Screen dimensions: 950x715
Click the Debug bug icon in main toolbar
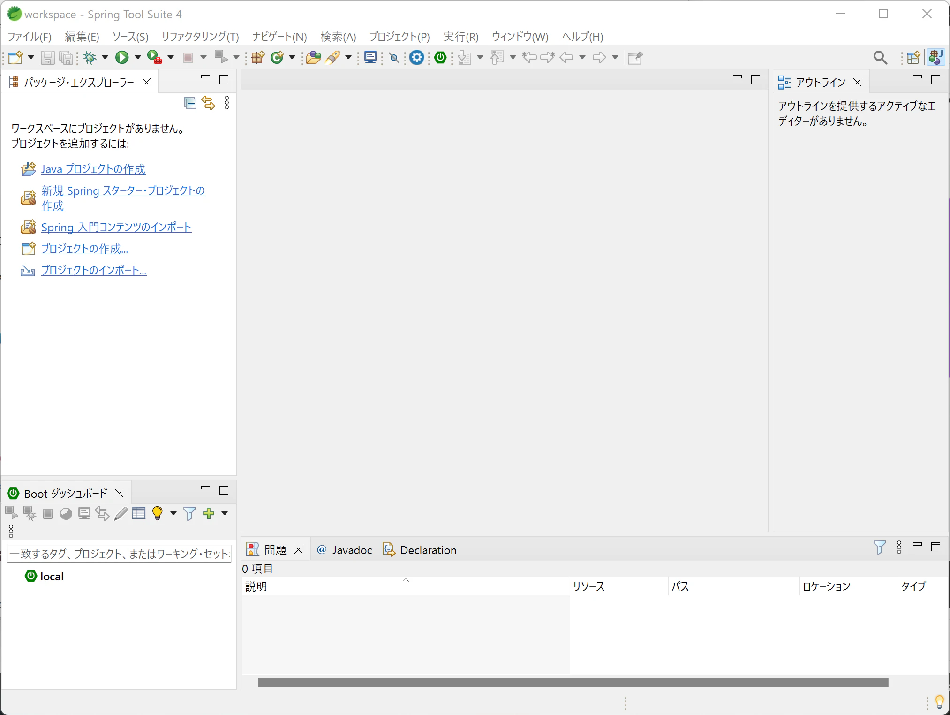click(x=89, y=57)
